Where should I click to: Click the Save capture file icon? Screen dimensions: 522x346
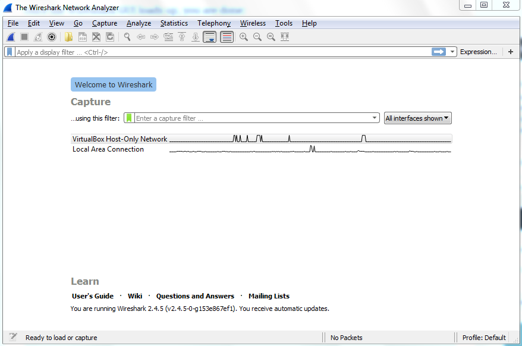(83, 37)
